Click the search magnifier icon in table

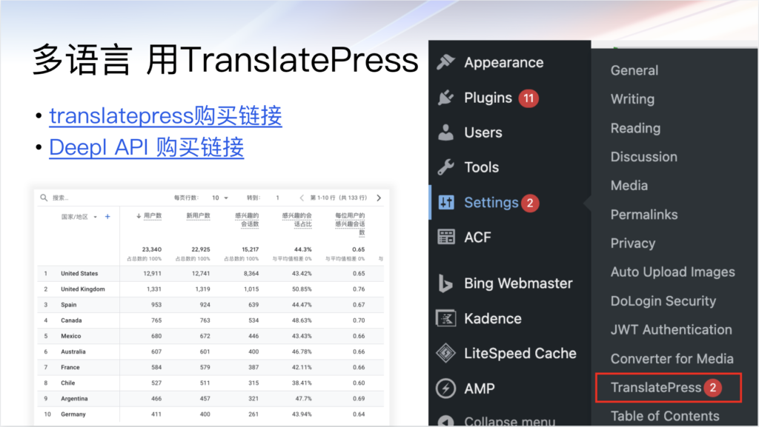44,198
